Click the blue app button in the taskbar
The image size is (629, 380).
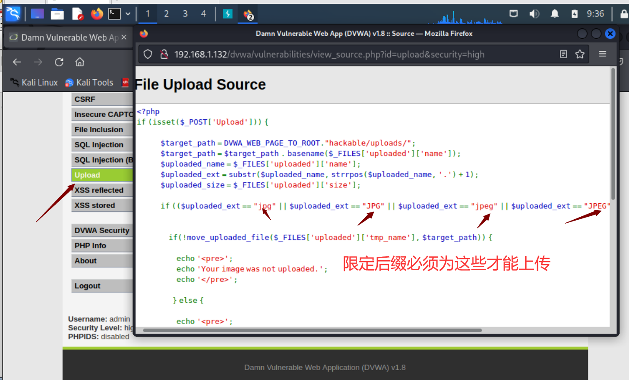coord(228,14)
